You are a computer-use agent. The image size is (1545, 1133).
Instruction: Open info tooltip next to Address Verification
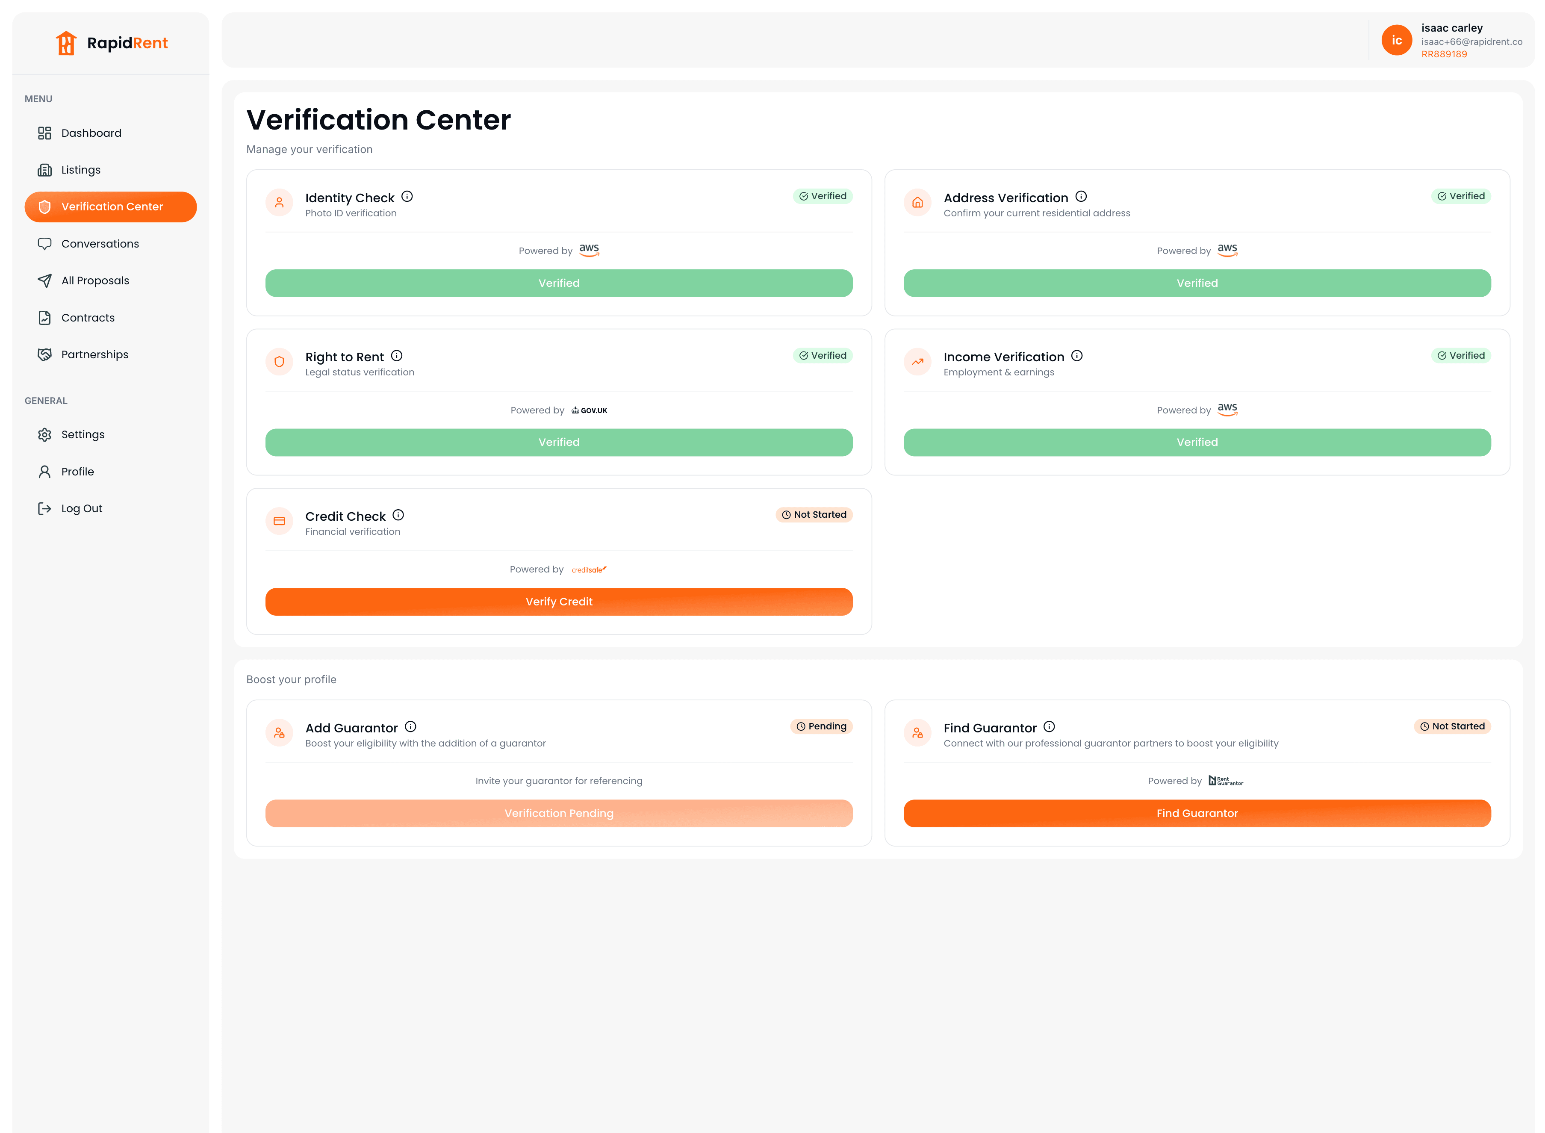pyautogui.click(x=1081, y=197)
